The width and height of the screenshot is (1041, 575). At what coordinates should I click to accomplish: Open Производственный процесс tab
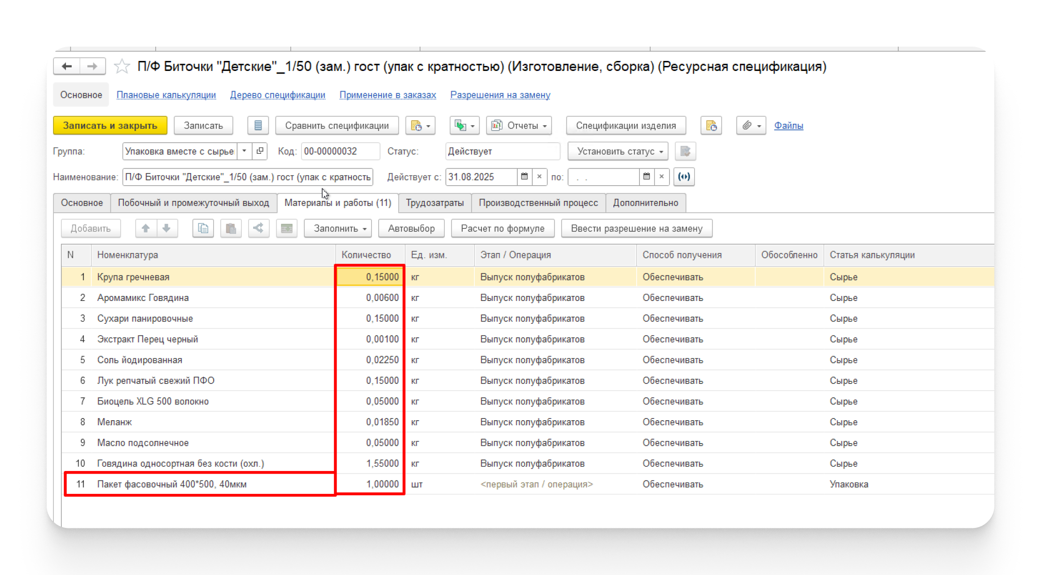[538, 203]
